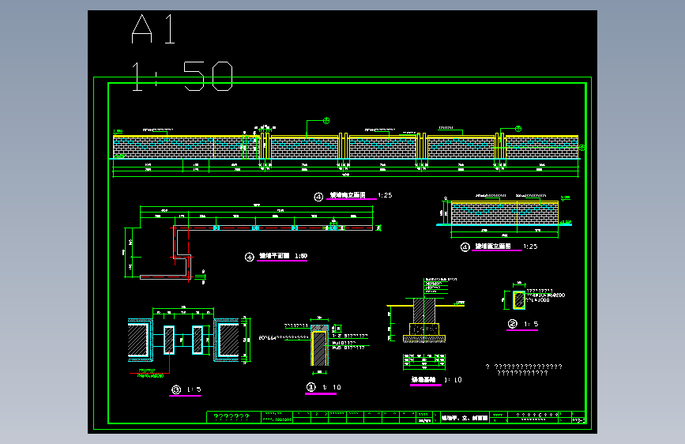The width and height of the screenshot is (685, 444).
Task: Select the circled 1 detail marker
Action: [x=311, y=387]
